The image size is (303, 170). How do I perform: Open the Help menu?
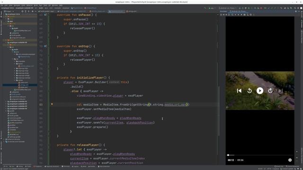point(61,5)
